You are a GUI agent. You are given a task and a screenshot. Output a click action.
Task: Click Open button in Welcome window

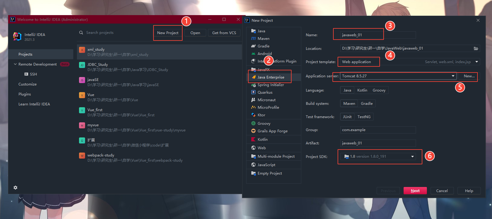click(x=195, y=33)
